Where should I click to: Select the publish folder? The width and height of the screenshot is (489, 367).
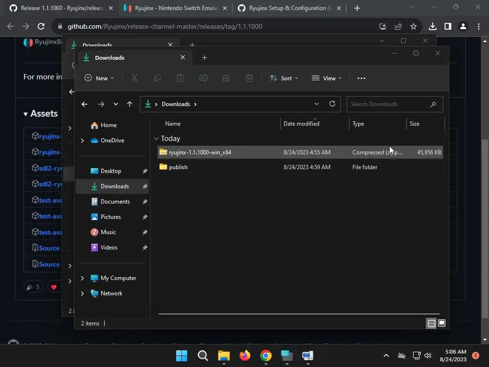[x=300, y=167]
